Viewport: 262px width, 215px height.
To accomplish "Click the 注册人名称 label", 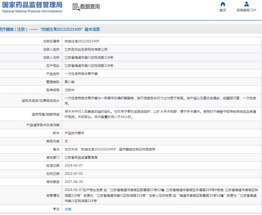I will pyautogui.click(x=51, y=49).
